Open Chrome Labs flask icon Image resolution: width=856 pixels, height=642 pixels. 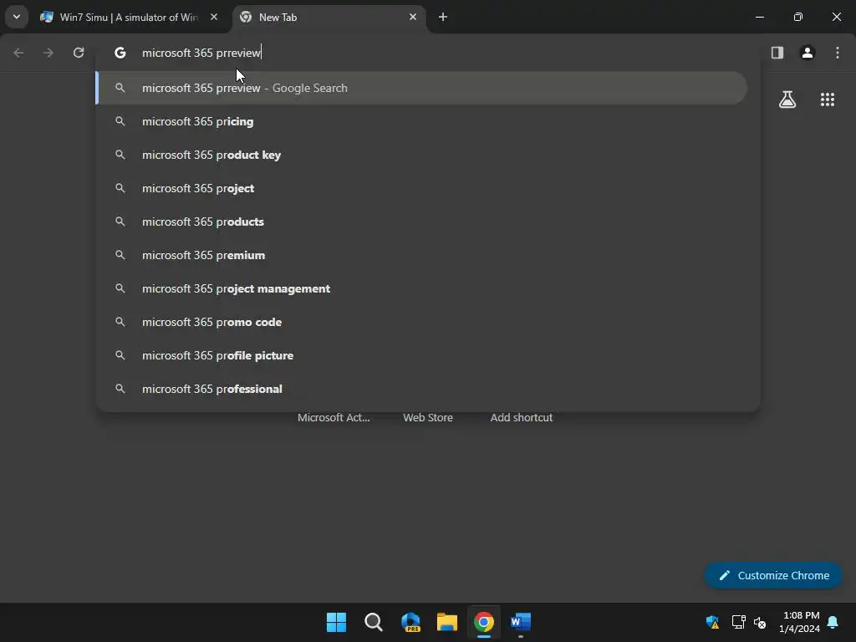click(x=787, y=99)
